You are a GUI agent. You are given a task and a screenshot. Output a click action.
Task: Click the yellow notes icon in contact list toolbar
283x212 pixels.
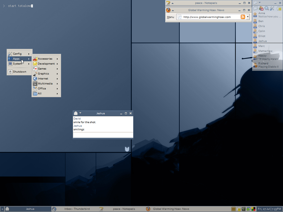point(279,8)
